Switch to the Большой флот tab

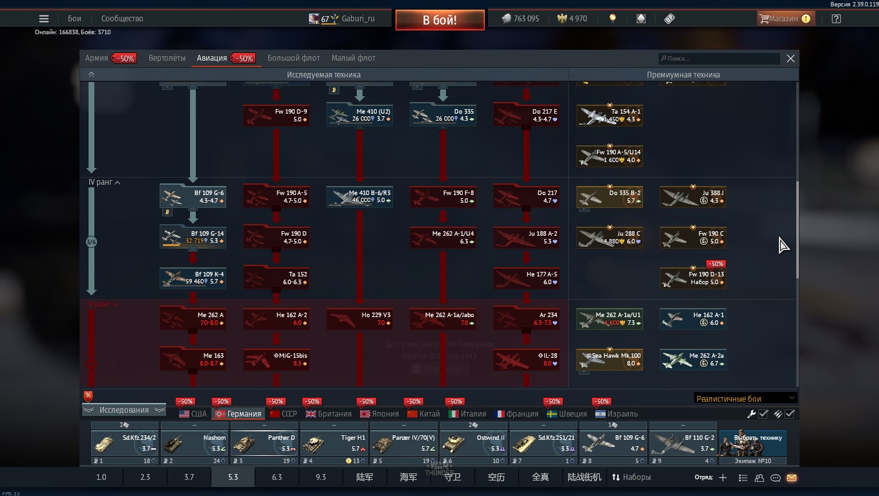click(x=293, y=58)
